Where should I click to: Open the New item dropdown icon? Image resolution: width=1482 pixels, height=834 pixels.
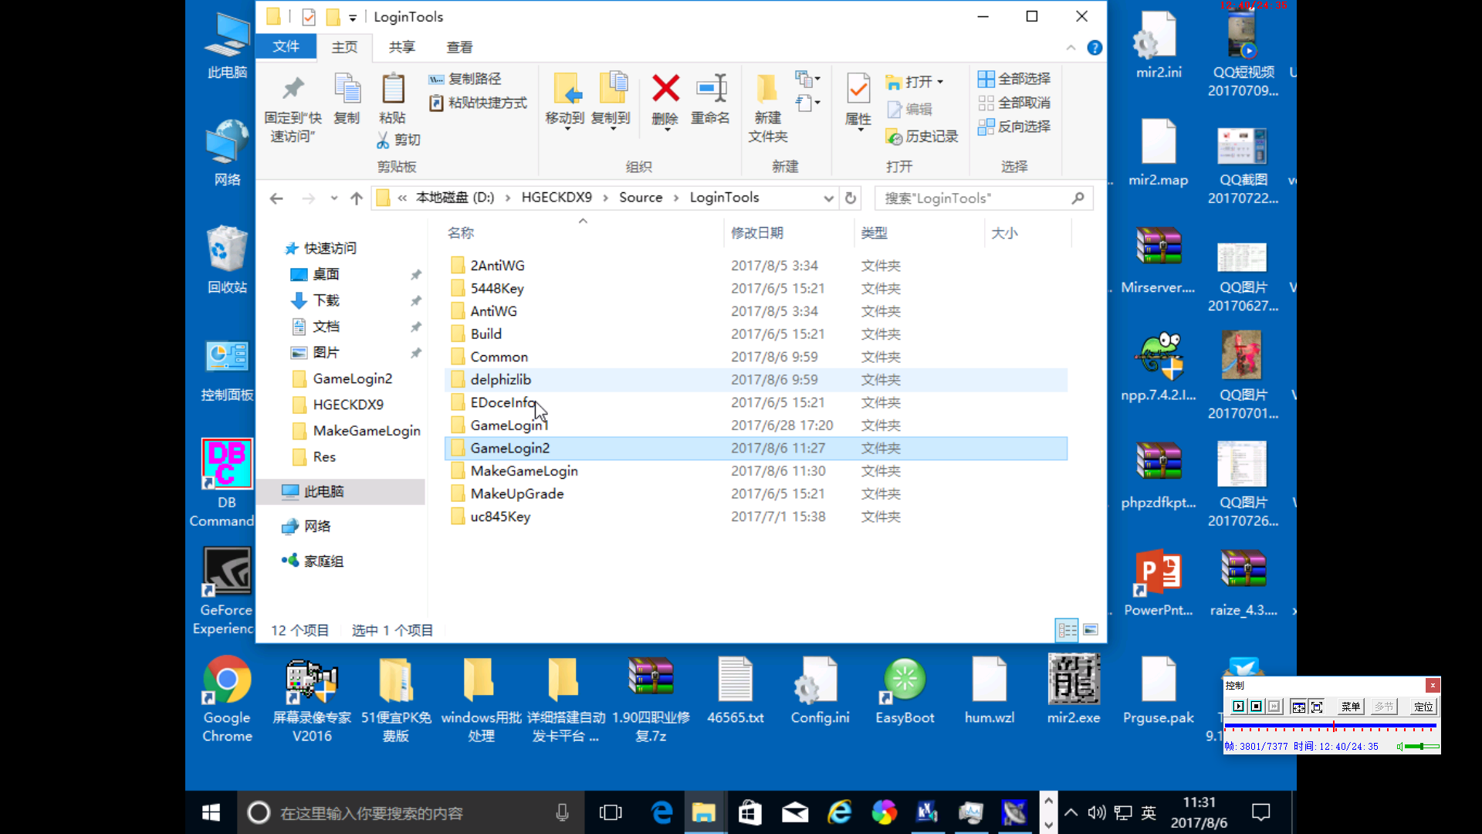[807, 79]
